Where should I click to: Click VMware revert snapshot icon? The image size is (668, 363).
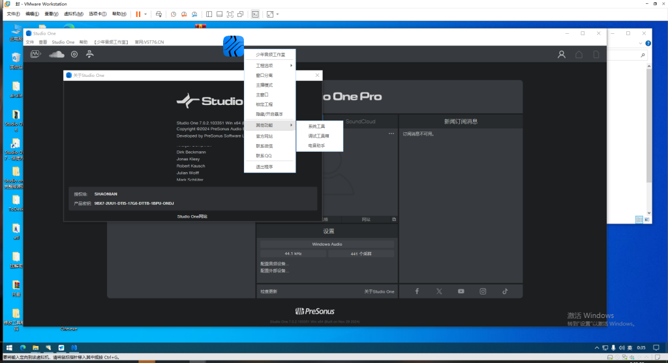(184, 14)
